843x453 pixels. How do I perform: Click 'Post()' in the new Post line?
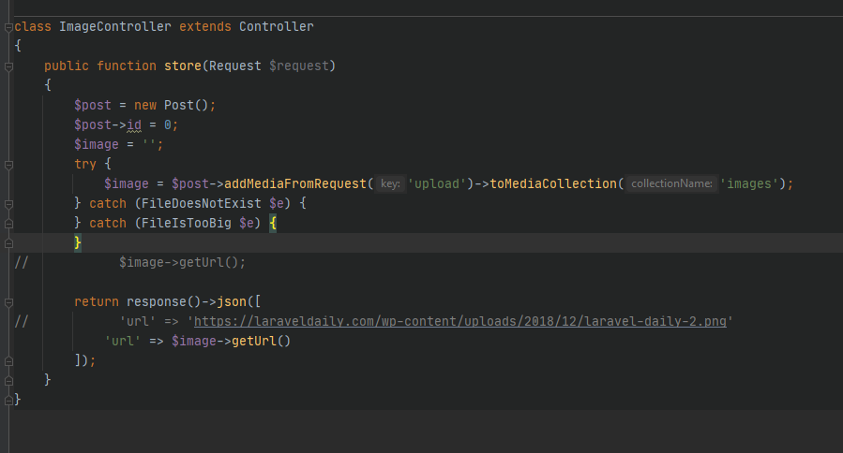pyautogui.click(x=186, y=105)
